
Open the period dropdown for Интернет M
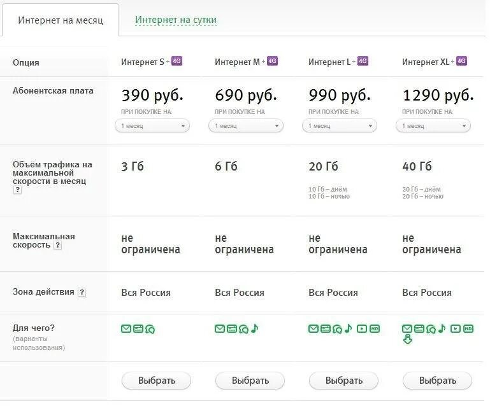point(246,126)
